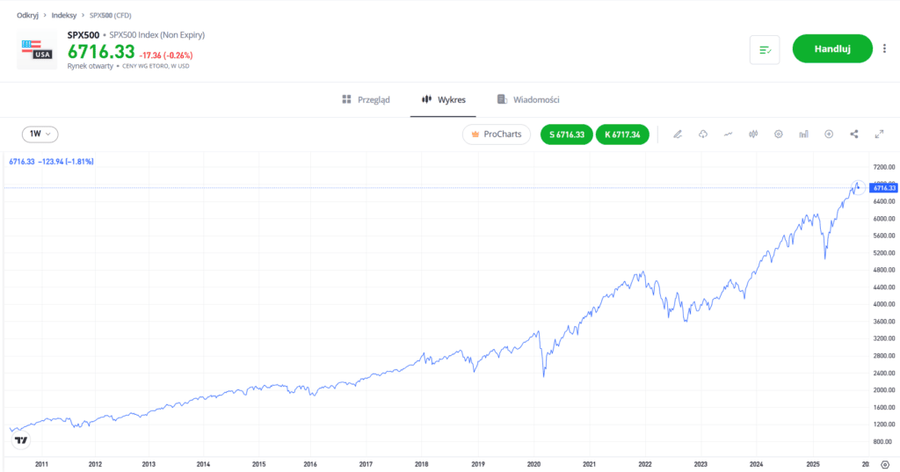900x472 pixels.
Task: Click the plus circle add icon
Action: [x=829, y=134]
